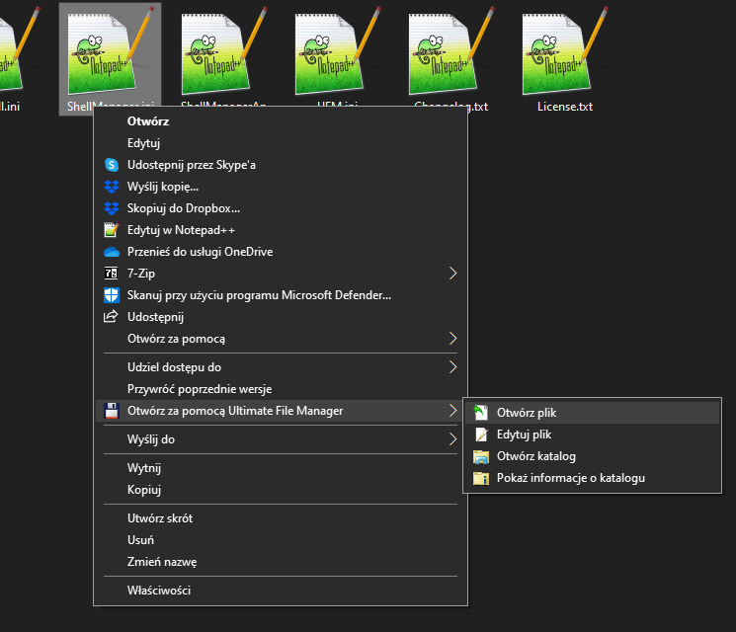Choose Wytnij in the context menu
The image size is (736, 632).
click(281, 468)
